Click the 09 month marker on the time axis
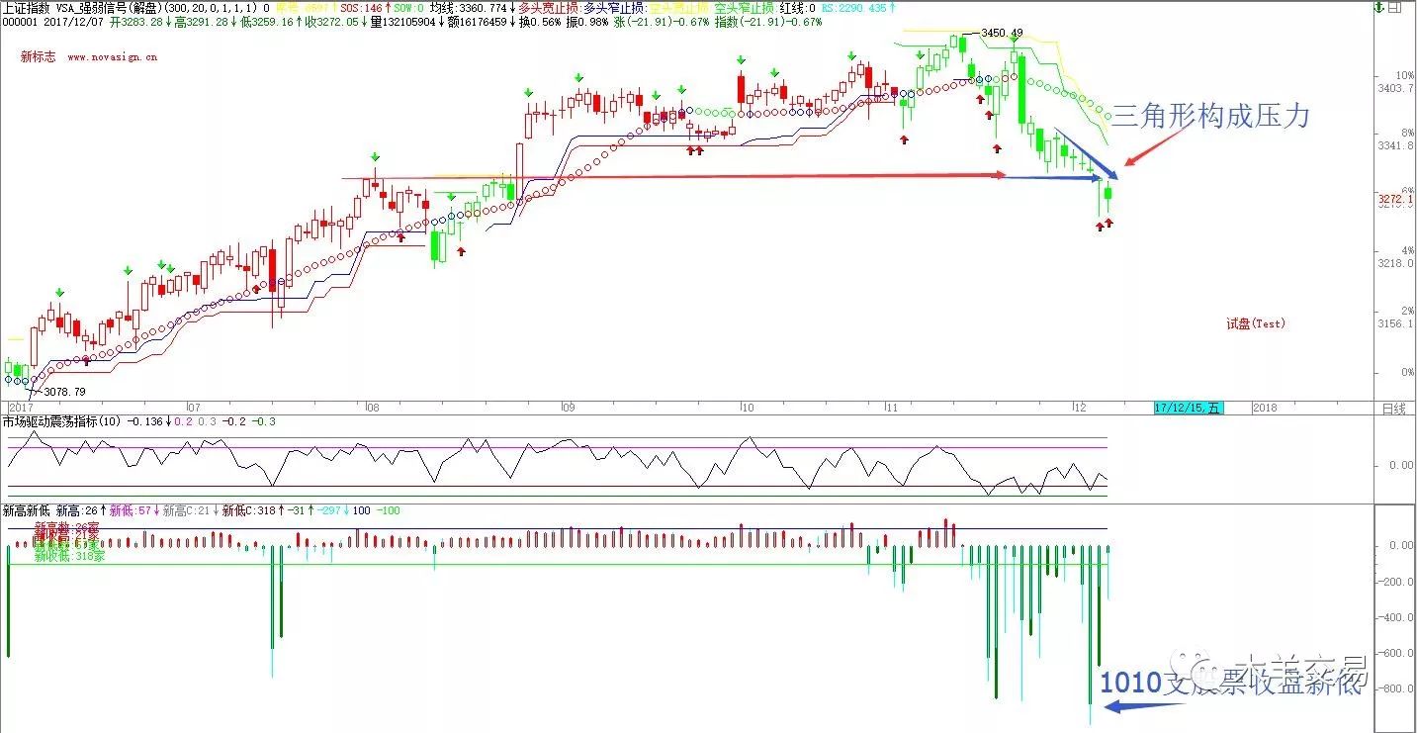 (568, 408)
